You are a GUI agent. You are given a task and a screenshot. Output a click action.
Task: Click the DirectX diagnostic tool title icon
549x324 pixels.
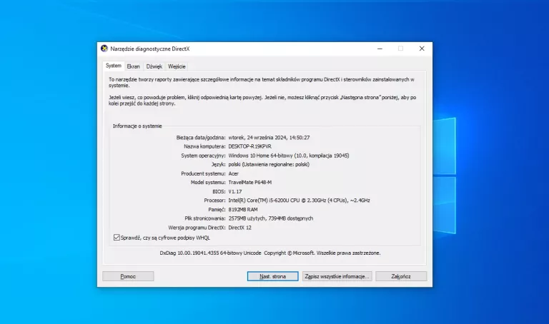(104, 49)
